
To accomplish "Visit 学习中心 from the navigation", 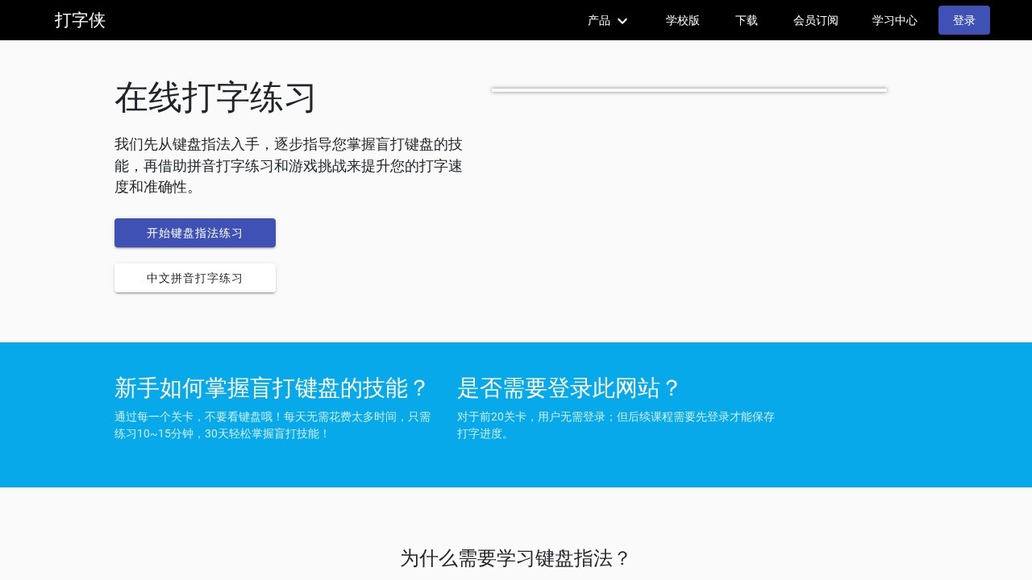I will 895,20.
